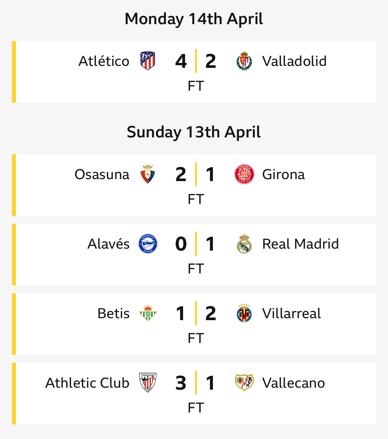
Task: Click the Alavés circular blue crest
Action: [x=148, y=244]
